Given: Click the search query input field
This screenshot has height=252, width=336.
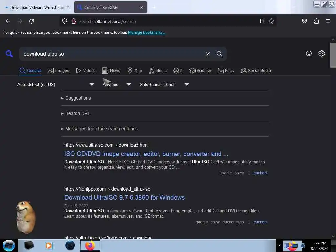Looking at the screenshot, I should click(x=113, y=54).
